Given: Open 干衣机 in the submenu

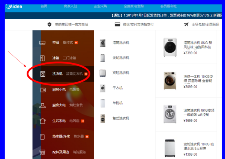Looking at the screenshot, I should (x=117, y=88).
